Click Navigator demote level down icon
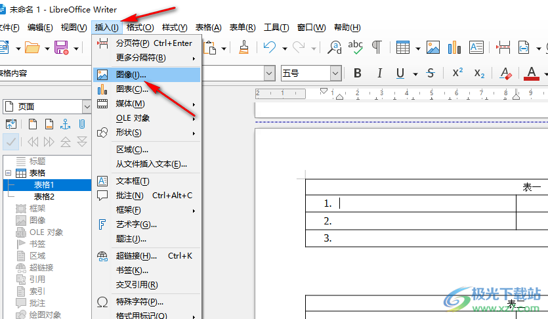Viewport: 548px width, 319px height. point(82,142)
